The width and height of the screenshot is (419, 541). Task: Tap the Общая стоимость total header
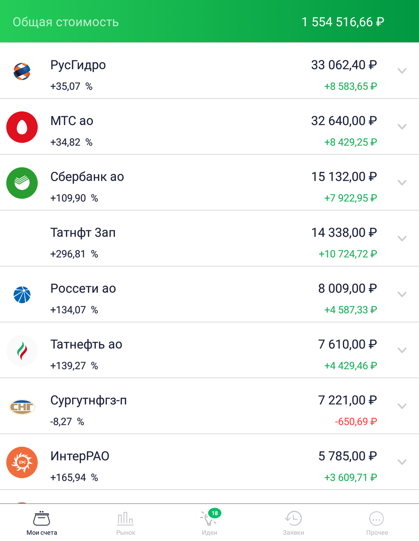tap(209, 22)
